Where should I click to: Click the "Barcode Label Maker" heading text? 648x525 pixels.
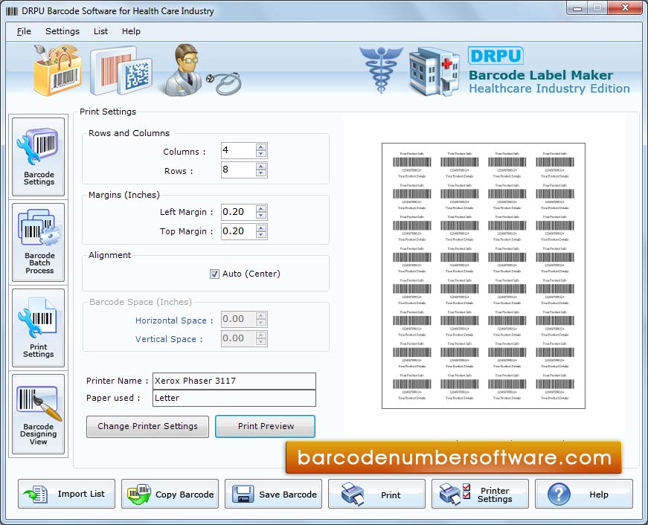coord(541,75)
